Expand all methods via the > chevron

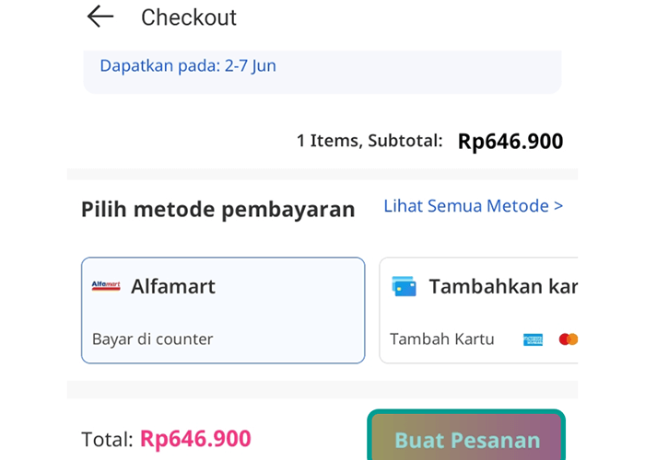click(558, 206)
